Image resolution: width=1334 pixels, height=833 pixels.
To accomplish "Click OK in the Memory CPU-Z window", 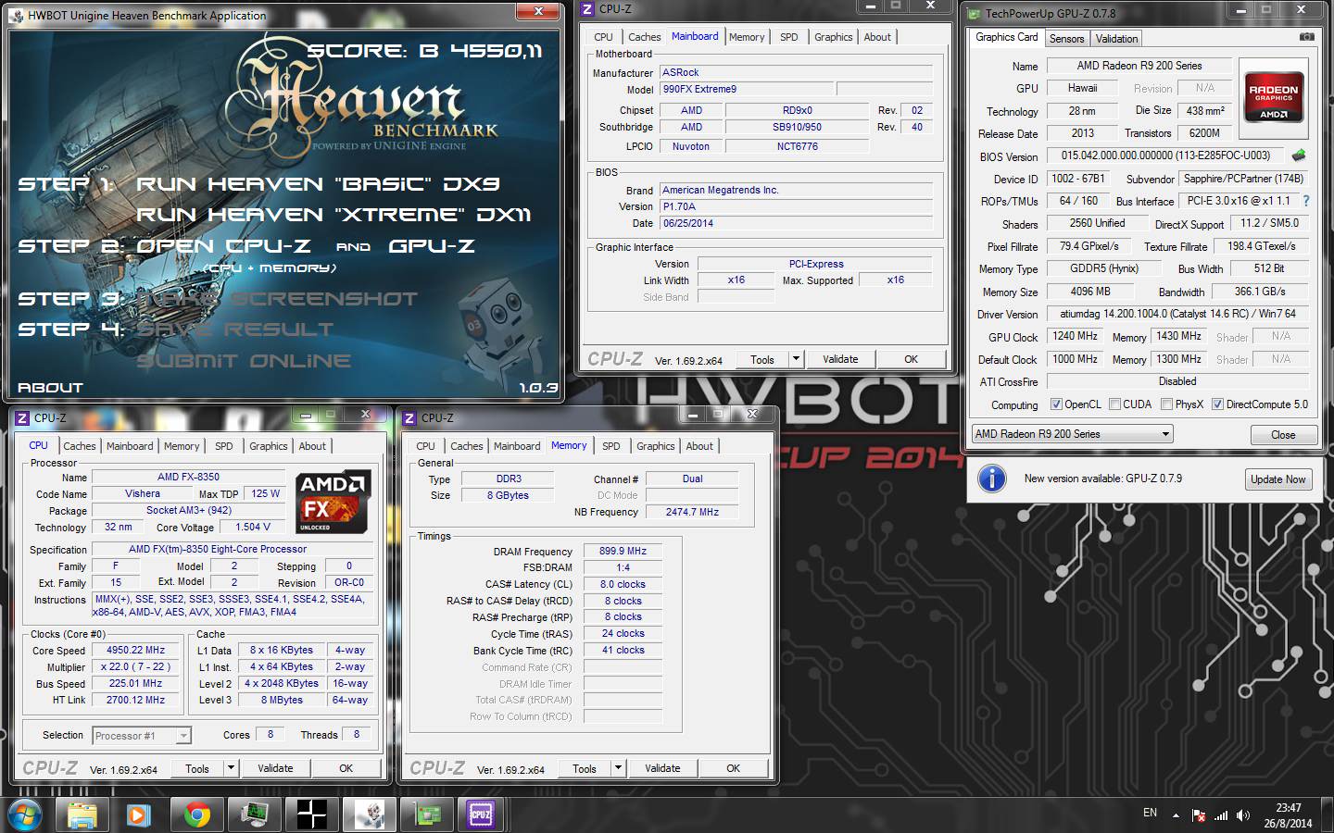I will 733,768.
